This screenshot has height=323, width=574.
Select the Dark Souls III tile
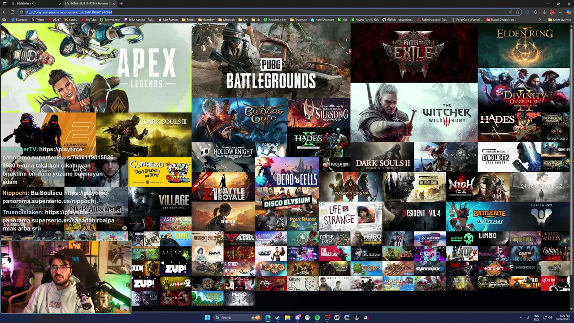(x=144, y=135)
